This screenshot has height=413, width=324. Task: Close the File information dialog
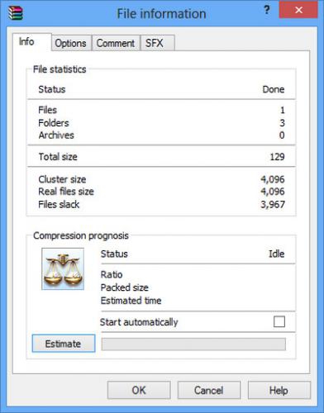coord(298,10)
